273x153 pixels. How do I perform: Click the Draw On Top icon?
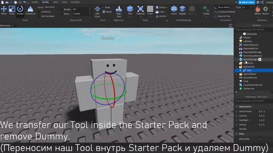pyautogui.click(x=215, y=16)
